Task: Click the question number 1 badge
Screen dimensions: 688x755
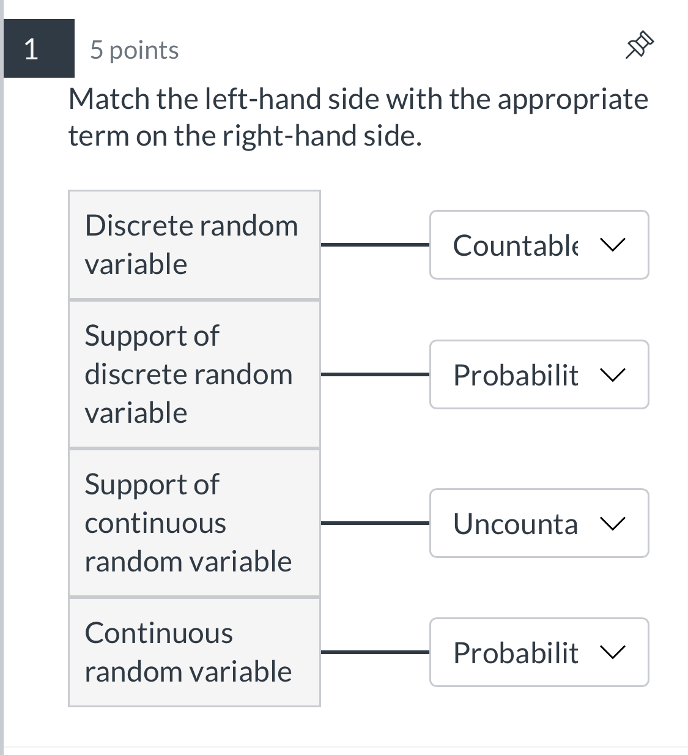Action: (x=31, y=49)
